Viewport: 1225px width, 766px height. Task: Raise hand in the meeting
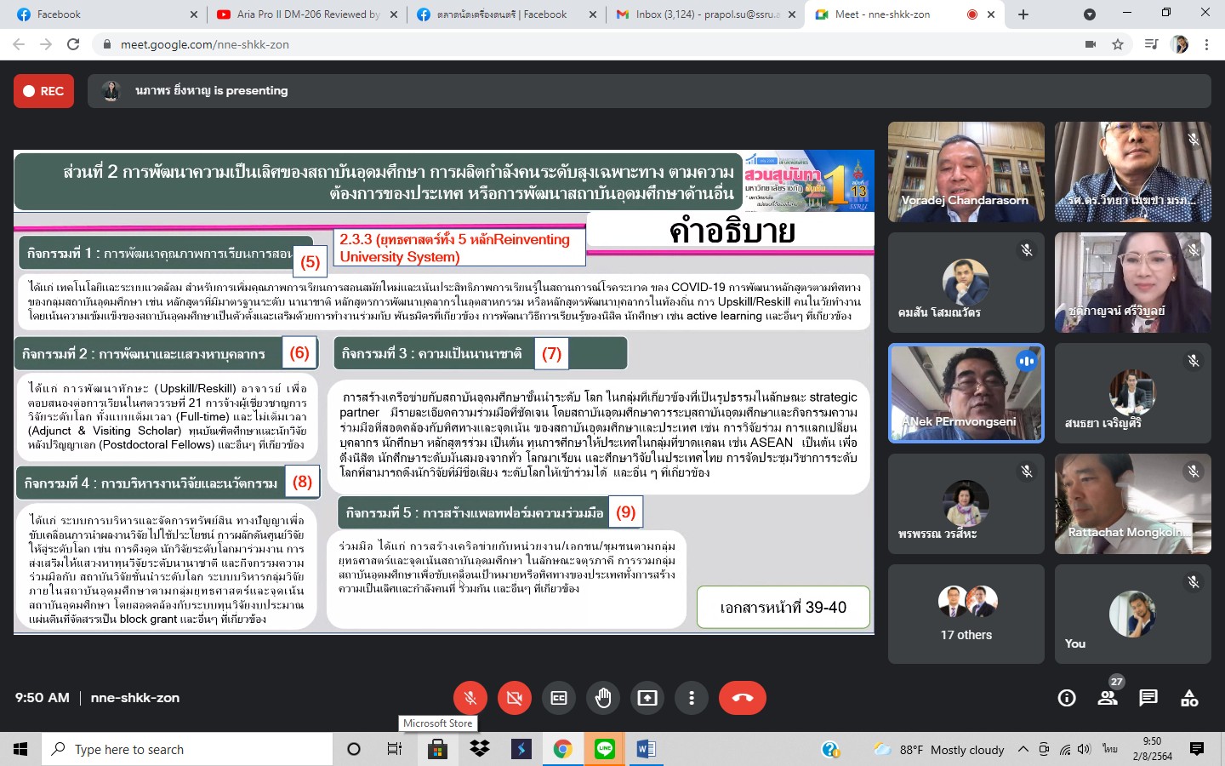[603, 698]
